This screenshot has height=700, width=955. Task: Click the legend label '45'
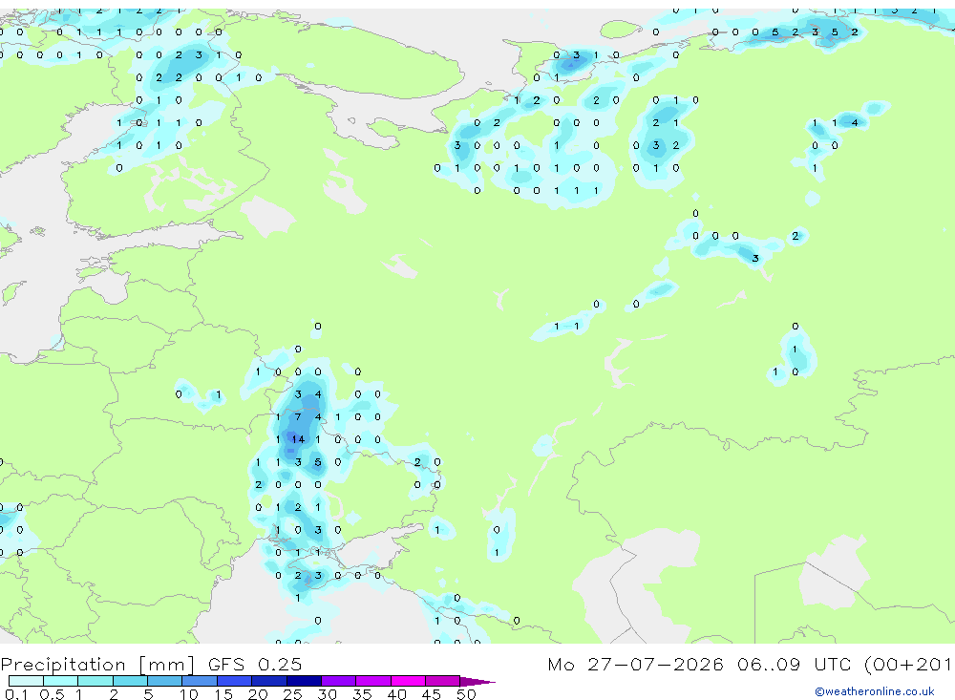(x=432, y=694)
